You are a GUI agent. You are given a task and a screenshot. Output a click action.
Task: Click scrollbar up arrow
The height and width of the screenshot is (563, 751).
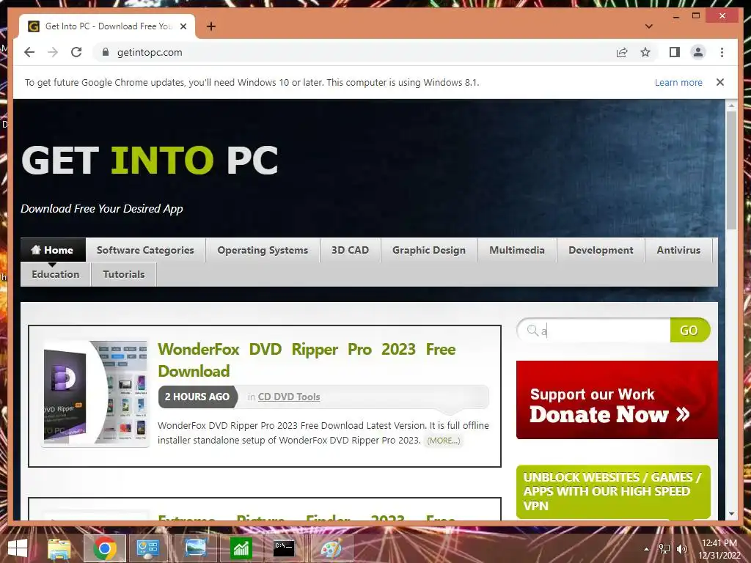pyautogui.click(x=731, y=106)
